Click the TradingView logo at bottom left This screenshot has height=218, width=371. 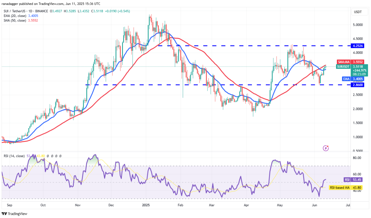[14, 214]
